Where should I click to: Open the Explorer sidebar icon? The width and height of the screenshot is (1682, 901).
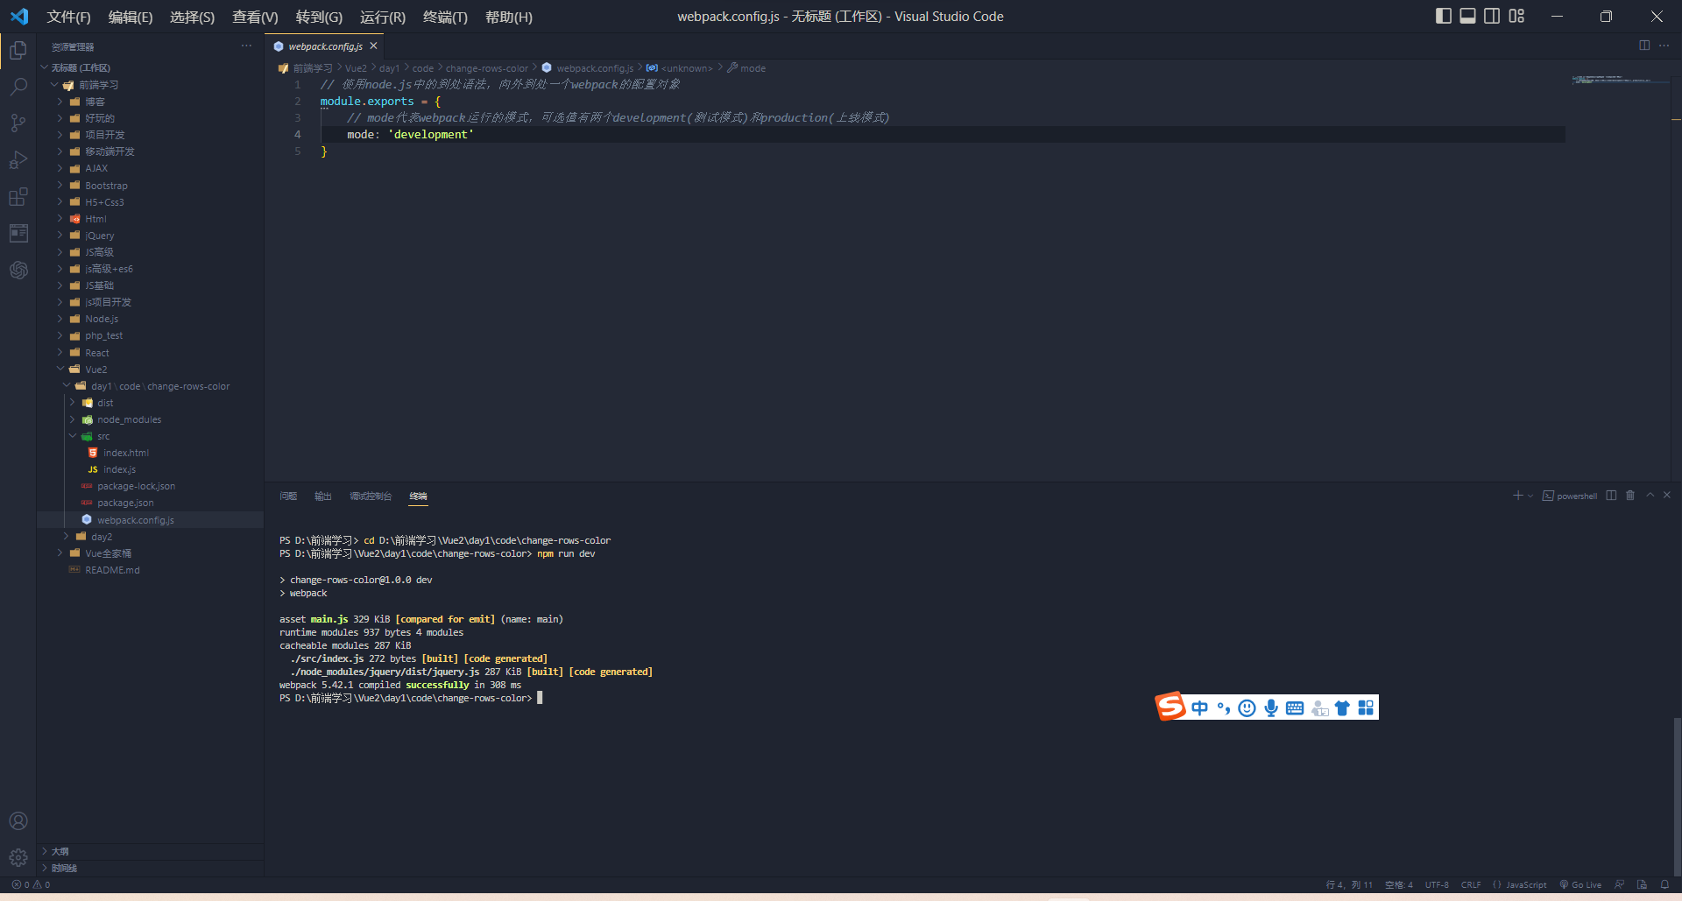point(18,50)
